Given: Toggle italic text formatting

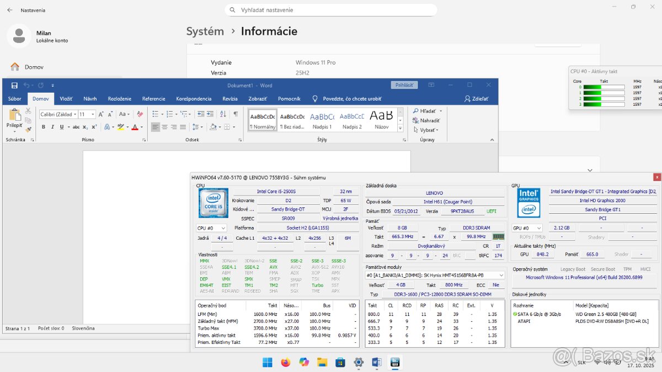Looking at the screenshot, I should click(52, 127).
